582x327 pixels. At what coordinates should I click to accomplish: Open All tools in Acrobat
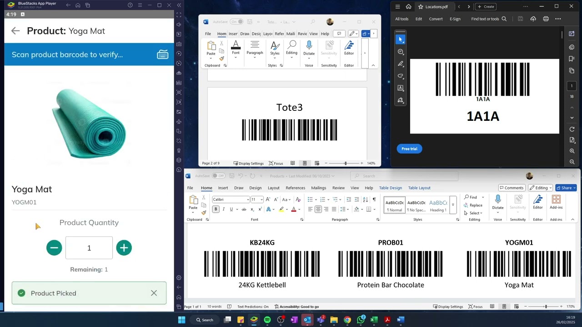click(x=401, y=19)
